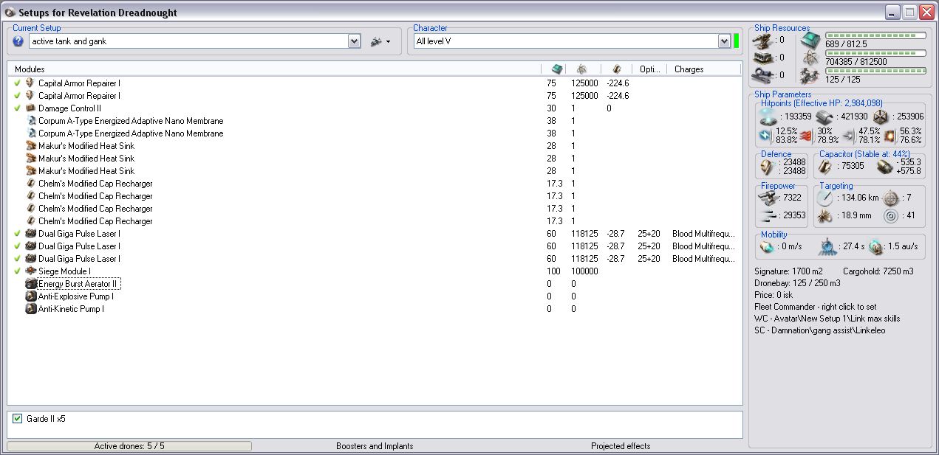This screenshot has height=455, width=939.
Task: Toggle Damage Control II active checkmark
Action: [x=18, y=108]
